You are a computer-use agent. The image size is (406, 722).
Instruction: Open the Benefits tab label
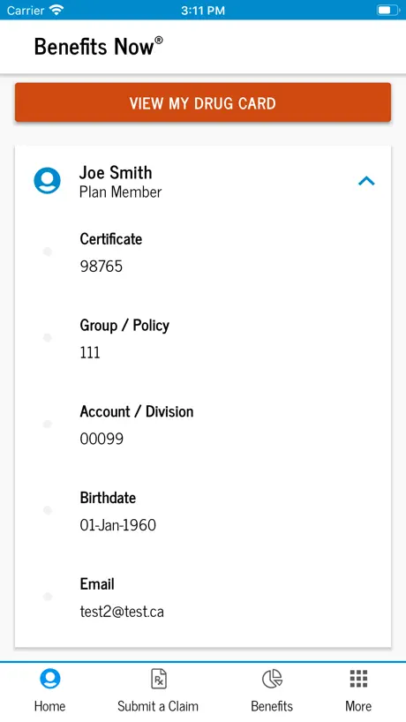(x=272, y=706)
